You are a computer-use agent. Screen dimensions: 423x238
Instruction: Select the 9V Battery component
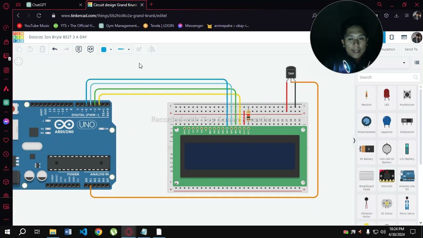coord(366,152)
